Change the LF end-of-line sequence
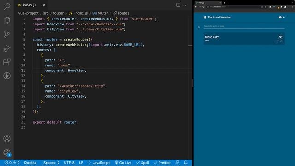Image resolution: width=295 pixels, height=166 pixels. coord(81,163)
